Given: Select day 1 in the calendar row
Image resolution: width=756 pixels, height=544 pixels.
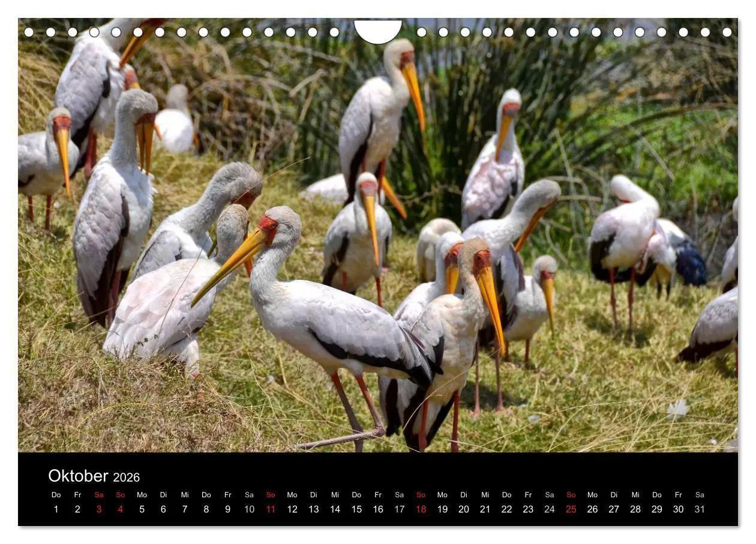Looking at the screenshot, I should point(56,509).
